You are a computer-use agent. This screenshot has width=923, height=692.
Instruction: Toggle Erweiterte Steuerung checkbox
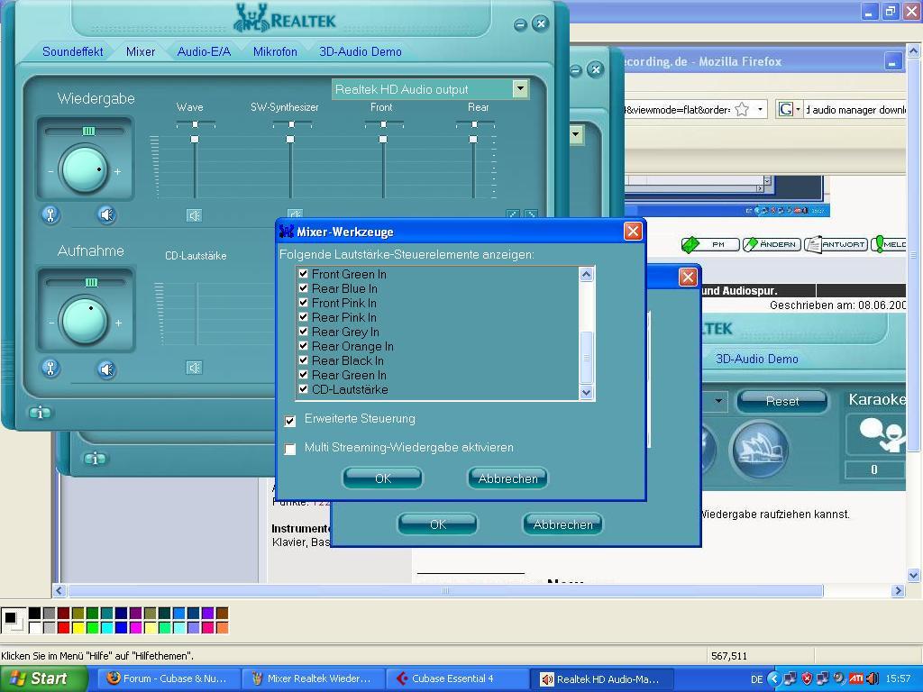(290, 421)
